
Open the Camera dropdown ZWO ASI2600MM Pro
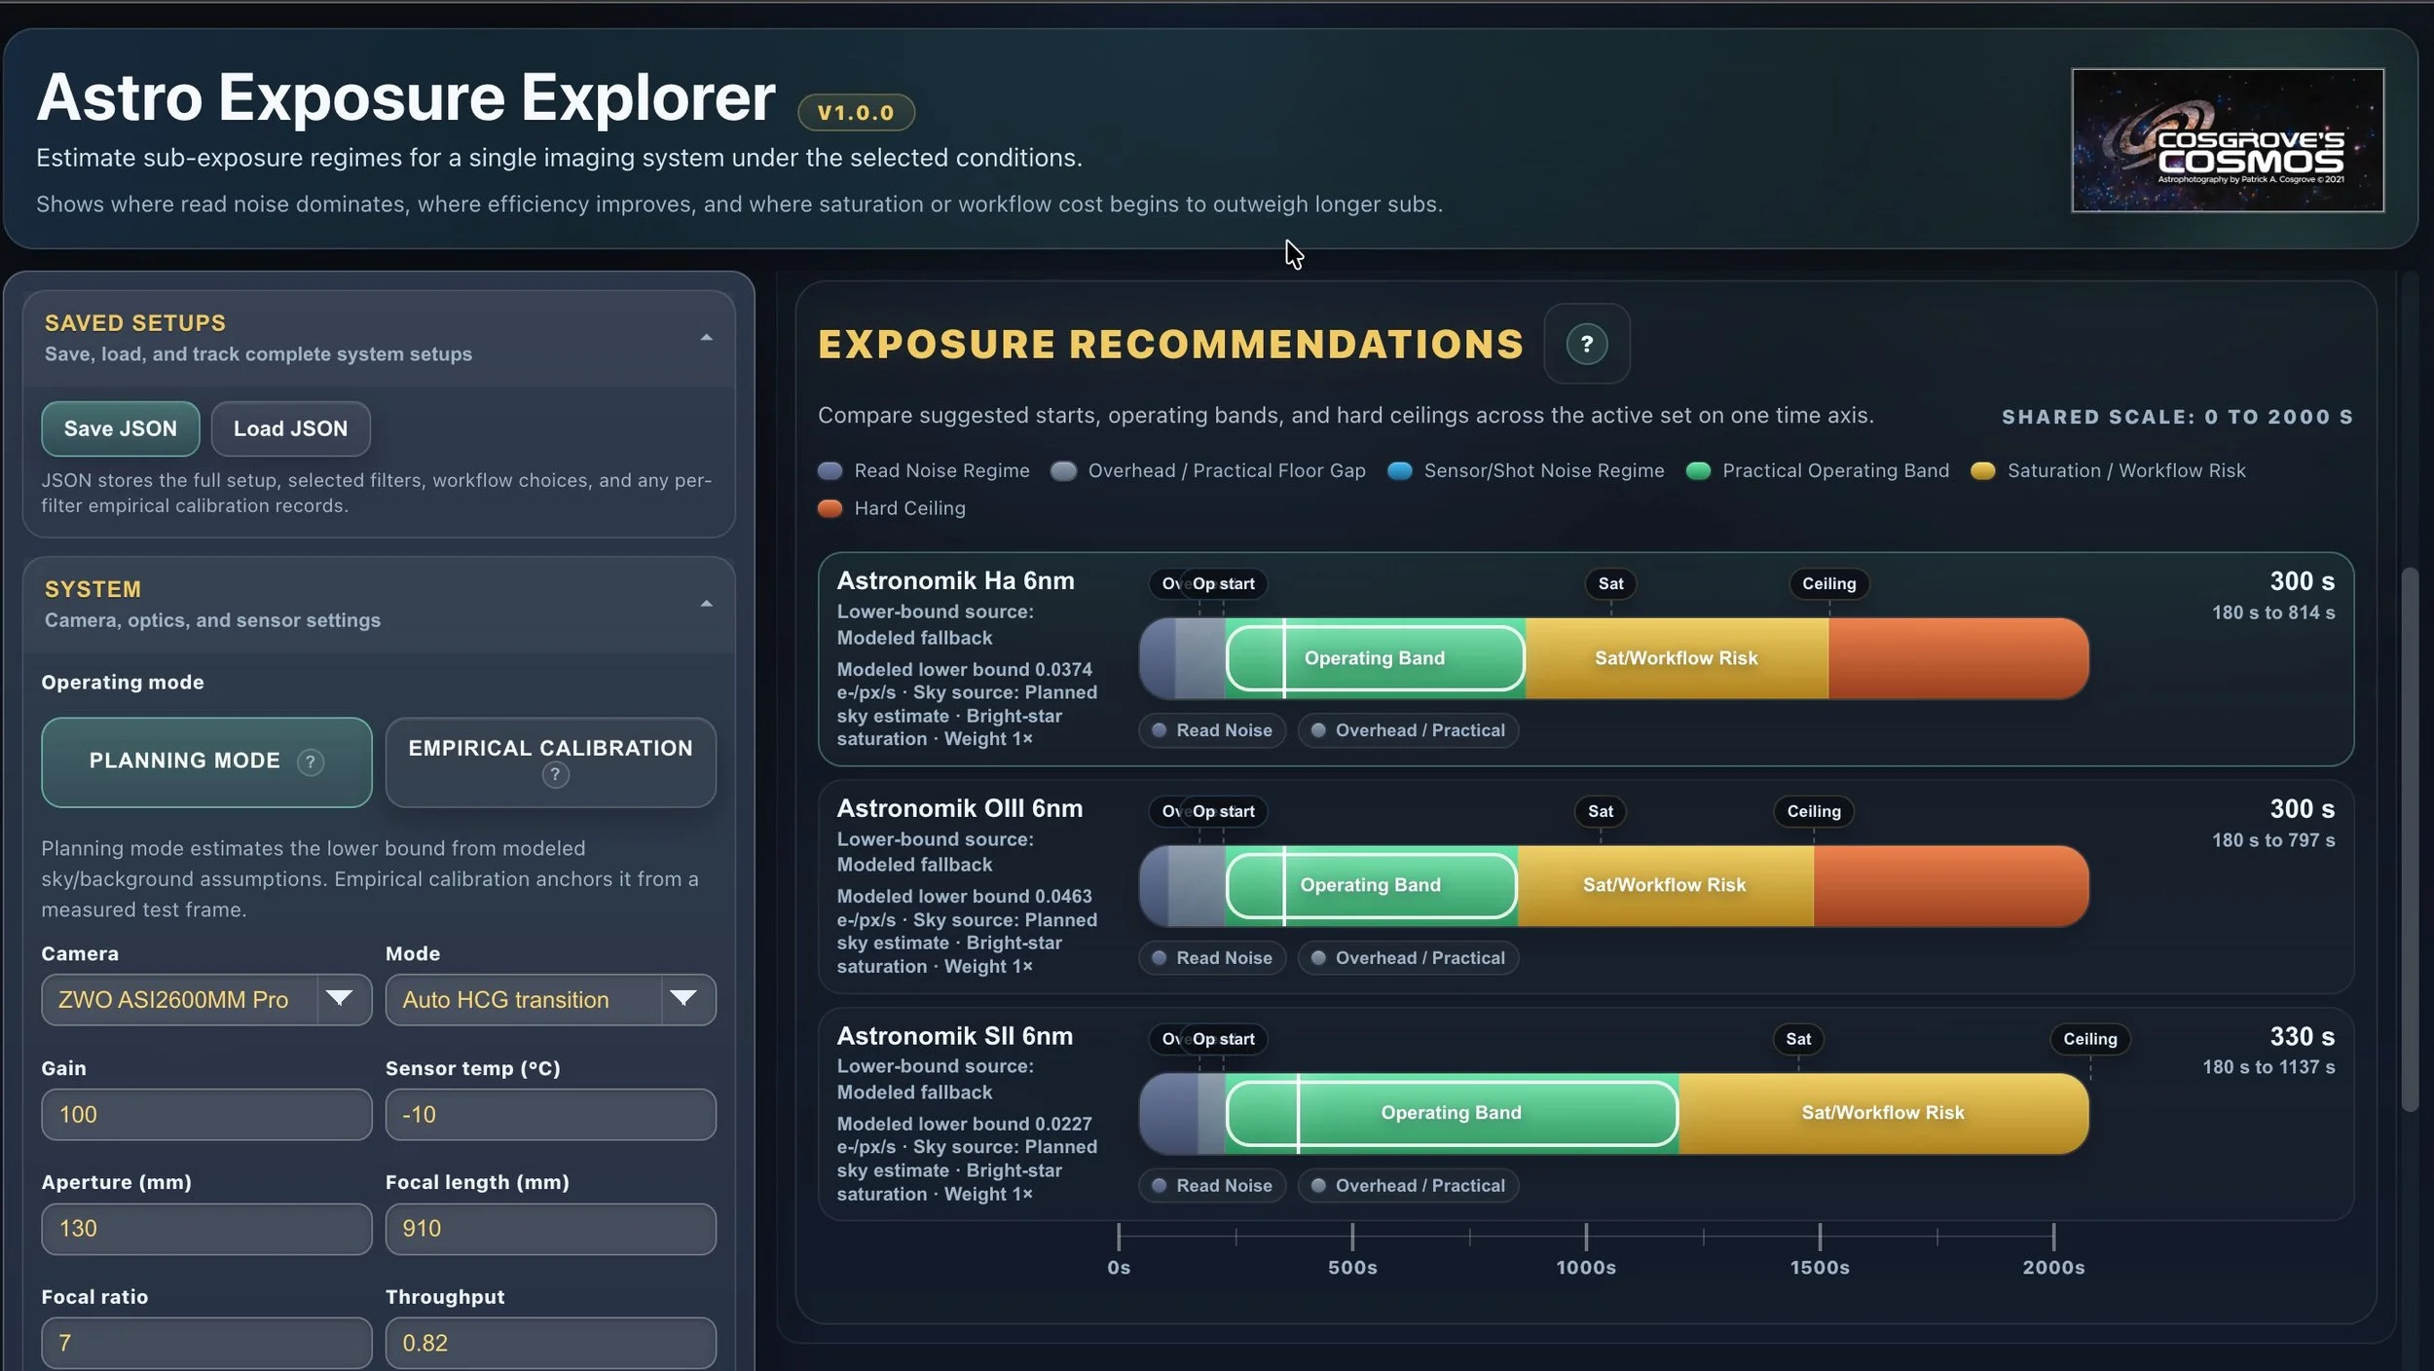[205, 1000]
